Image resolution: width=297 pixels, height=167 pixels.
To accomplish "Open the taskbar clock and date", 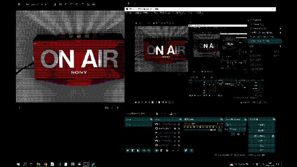I will tap(270, 164).
